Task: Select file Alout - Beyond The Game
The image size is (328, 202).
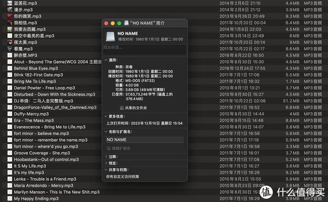Action: (58, 62)
